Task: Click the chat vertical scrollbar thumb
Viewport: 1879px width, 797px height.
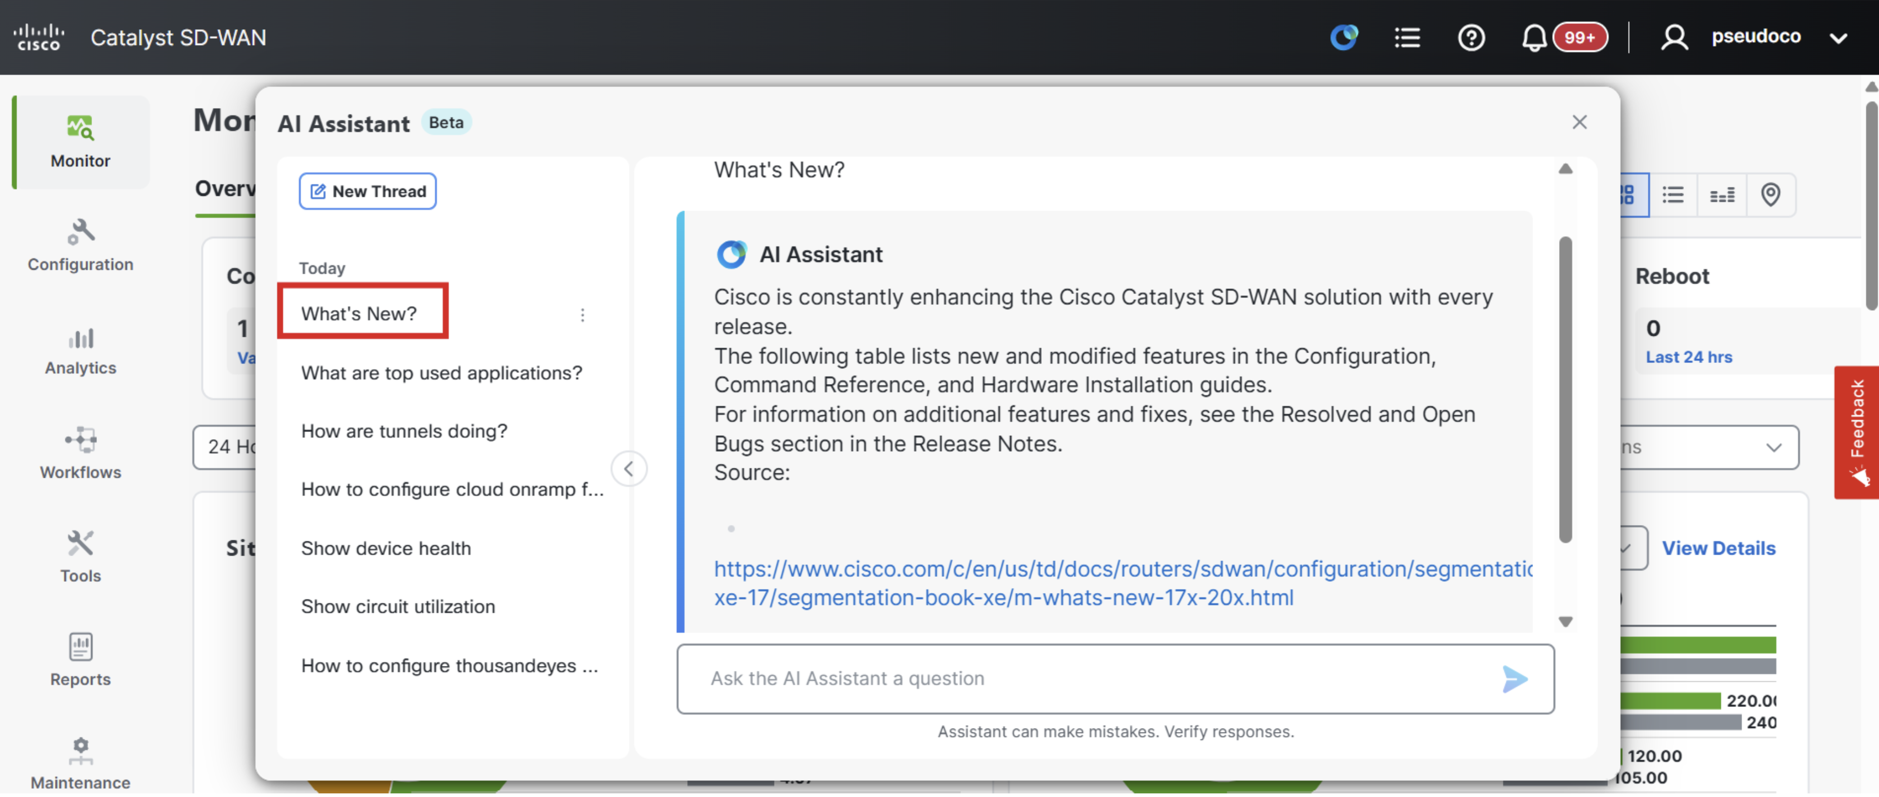Action: click(1565, 390)
